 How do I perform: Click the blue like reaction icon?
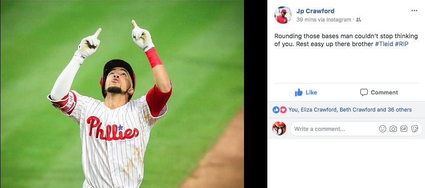(276, 110)
